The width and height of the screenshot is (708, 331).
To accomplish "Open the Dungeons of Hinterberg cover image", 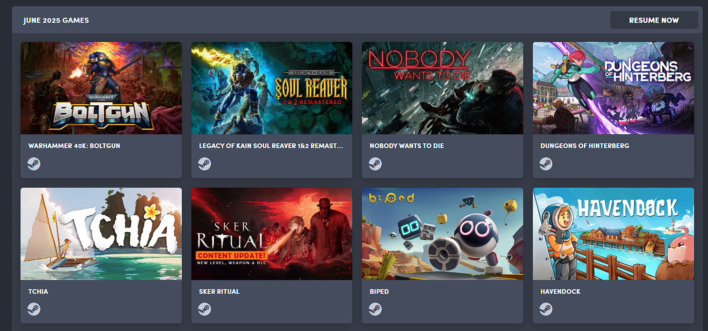I will [x=613, y=88].
